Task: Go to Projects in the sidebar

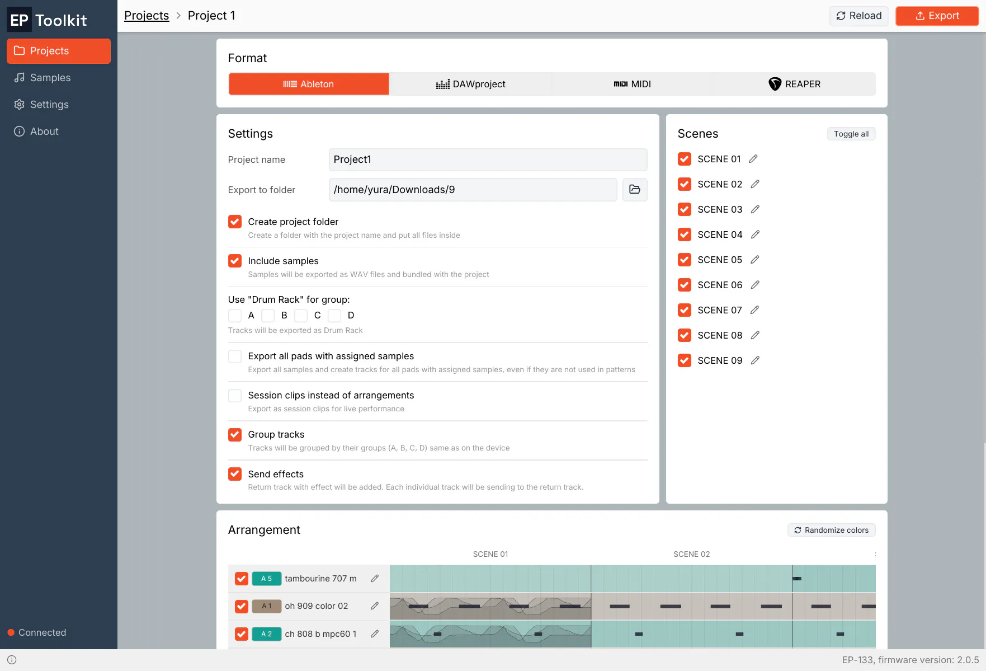Action: click(59, 51)
